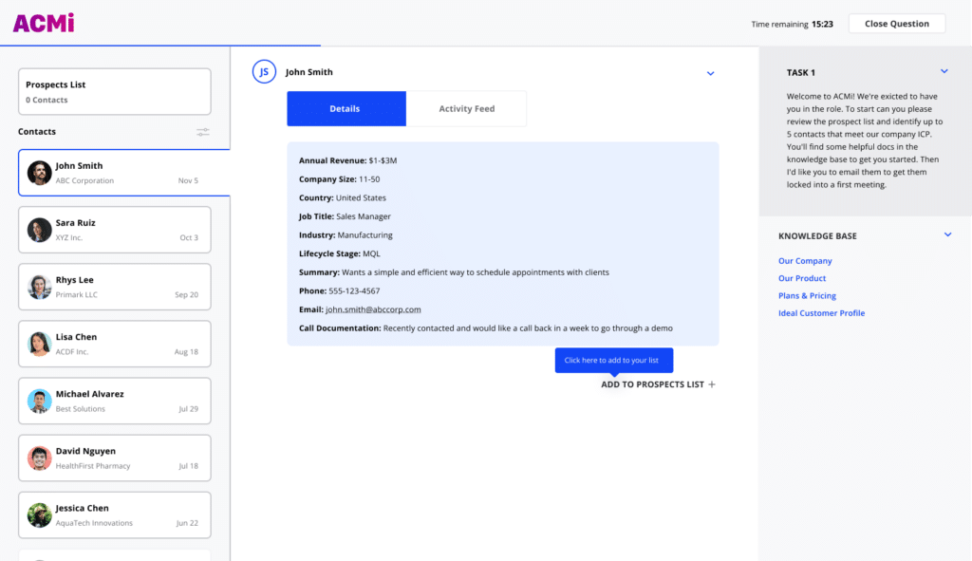Click Michael Alvarez's profile photo

39,402
